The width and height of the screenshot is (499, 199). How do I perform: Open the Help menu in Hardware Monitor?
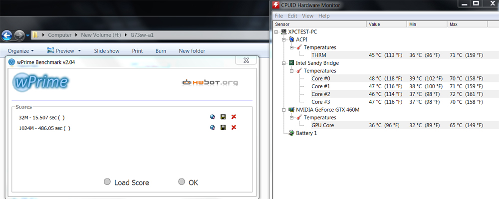324,16
